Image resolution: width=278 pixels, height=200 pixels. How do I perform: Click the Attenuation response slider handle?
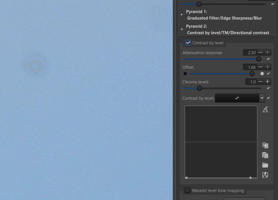click(259, 59)
